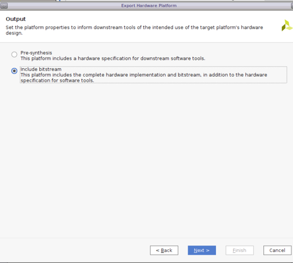Viewport: 293px width, 263px height.
Task: Click the bold Output heading
Action: tap(16, 19)
